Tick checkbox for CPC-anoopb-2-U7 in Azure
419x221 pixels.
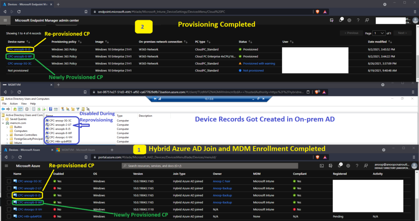[x=9, y=188]
